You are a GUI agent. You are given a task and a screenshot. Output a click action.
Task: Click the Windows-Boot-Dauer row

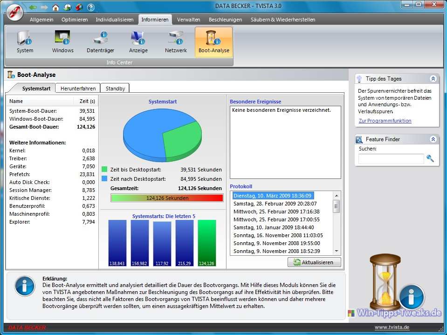tap(52, 119)
